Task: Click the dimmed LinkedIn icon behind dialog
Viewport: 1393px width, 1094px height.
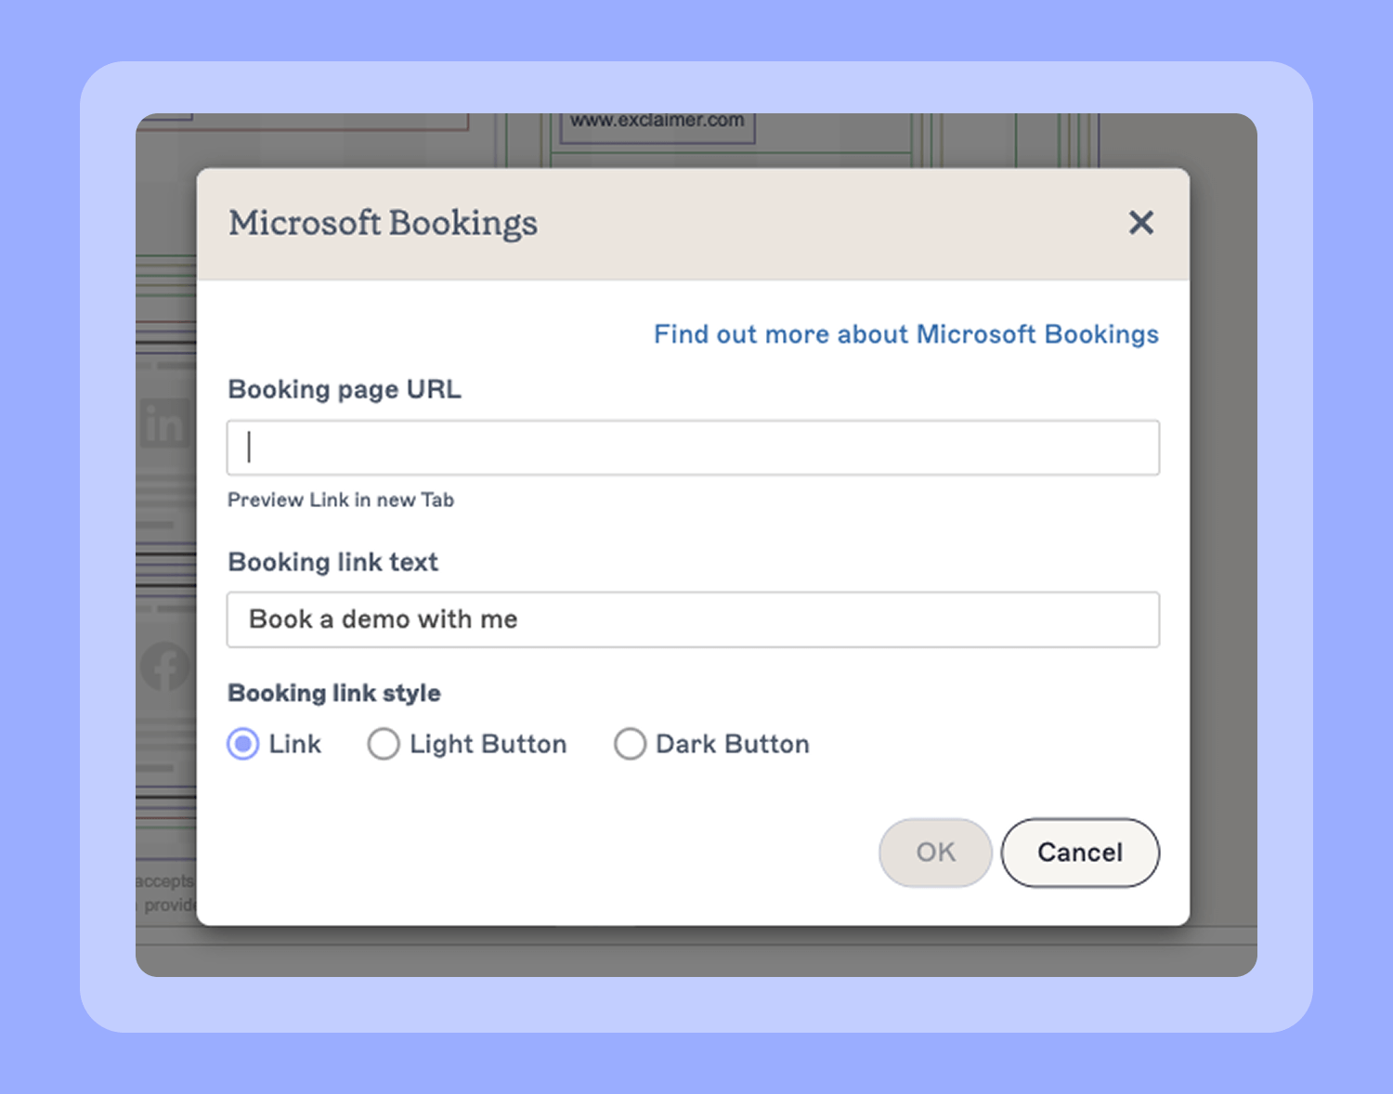Action: coord(165,425)
